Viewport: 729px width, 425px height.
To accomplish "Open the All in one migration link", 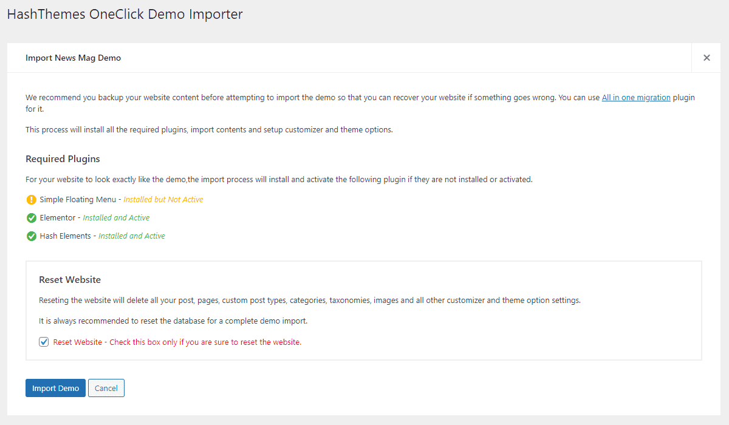I will (x=636, y=97).
